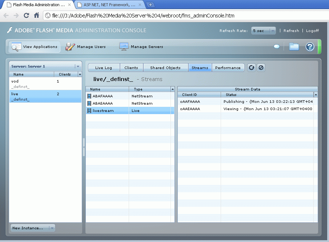
Task: Click the Logoff link
Action: [312, 31]
